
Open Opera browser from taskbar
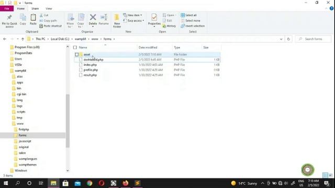click(102, 183)
